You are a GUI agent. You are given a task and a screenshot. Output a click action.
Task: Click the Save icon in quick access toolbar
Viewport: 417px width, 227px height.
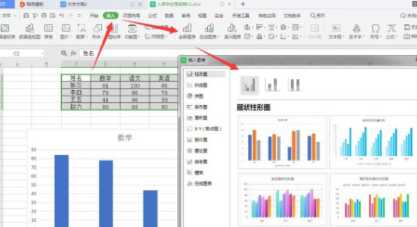click(x=26, y=15)
